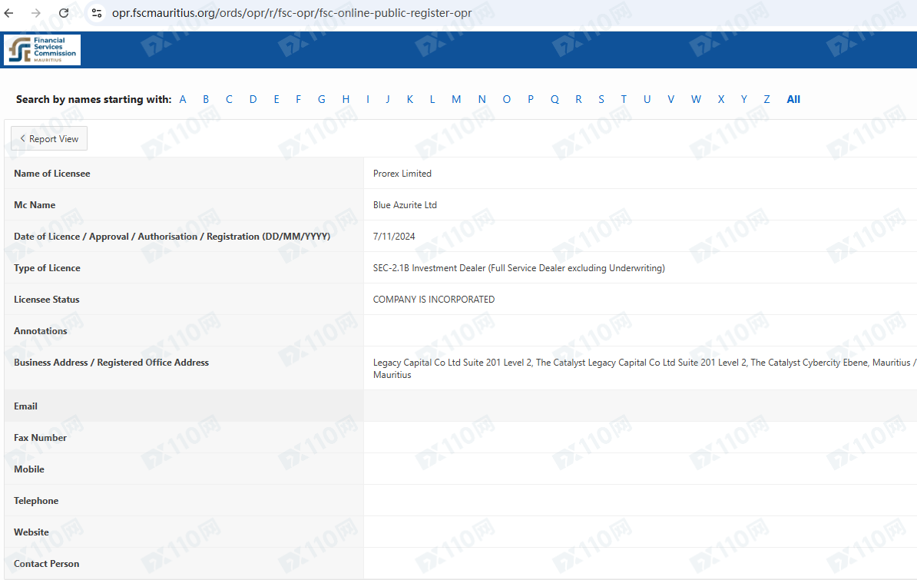
Task: Click the 'Name of Licensee' label
Action: [52, 174]
